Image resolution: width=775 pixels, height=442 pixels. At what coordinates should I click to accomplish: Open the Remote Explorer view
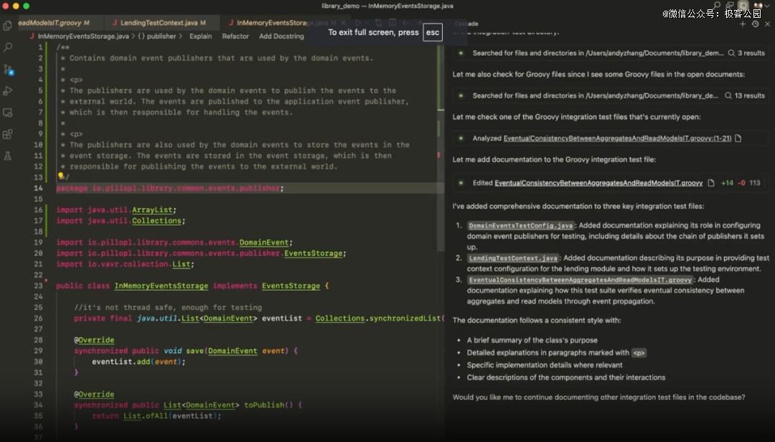[7, 113]
